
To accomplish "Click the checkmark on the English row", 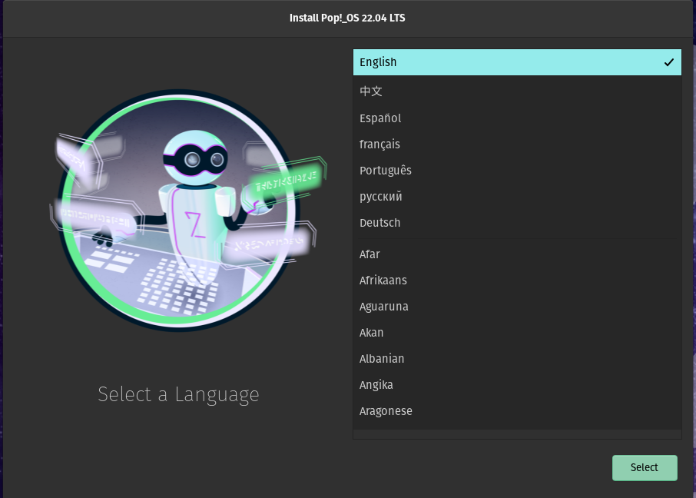I will (x=669, y=63).
